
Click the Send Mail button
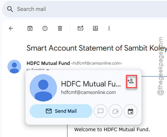[x=61, y=111]
